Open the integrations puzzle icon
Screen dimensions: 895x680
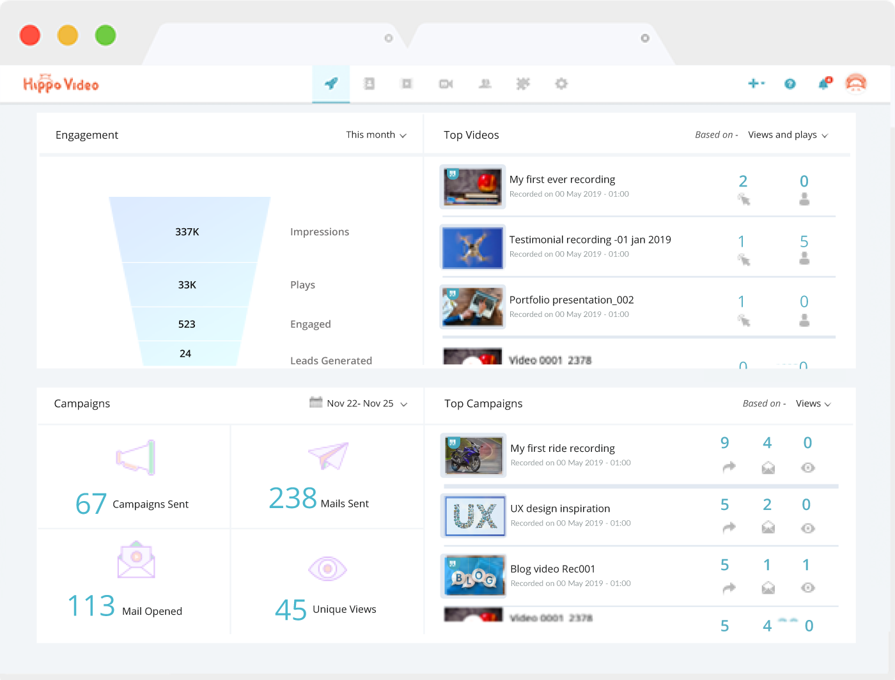tap(523, 84)
